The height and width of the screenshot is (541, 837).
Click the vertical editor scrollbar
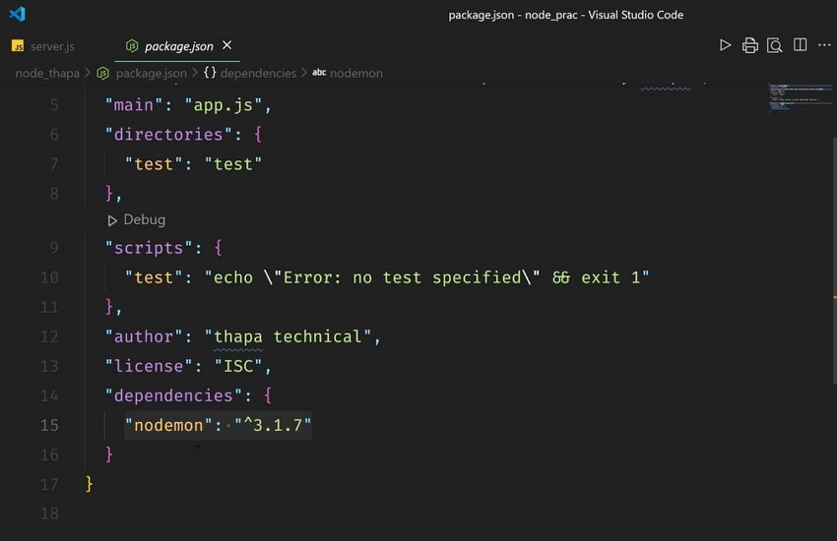[x=834, y=260]
